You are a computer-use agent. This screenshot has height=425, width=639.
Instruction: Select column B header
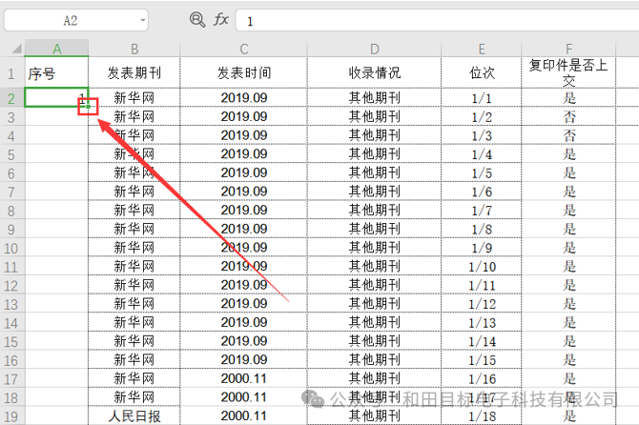pos(134,49)
